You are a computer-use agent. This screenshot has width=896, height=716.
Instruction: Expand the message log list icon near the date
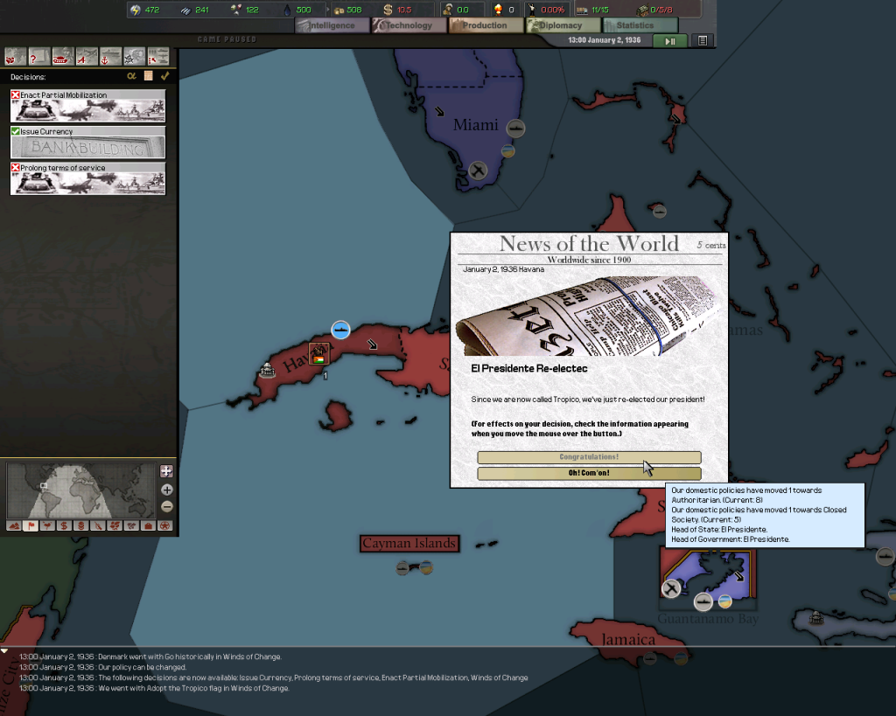coord(701,40)
